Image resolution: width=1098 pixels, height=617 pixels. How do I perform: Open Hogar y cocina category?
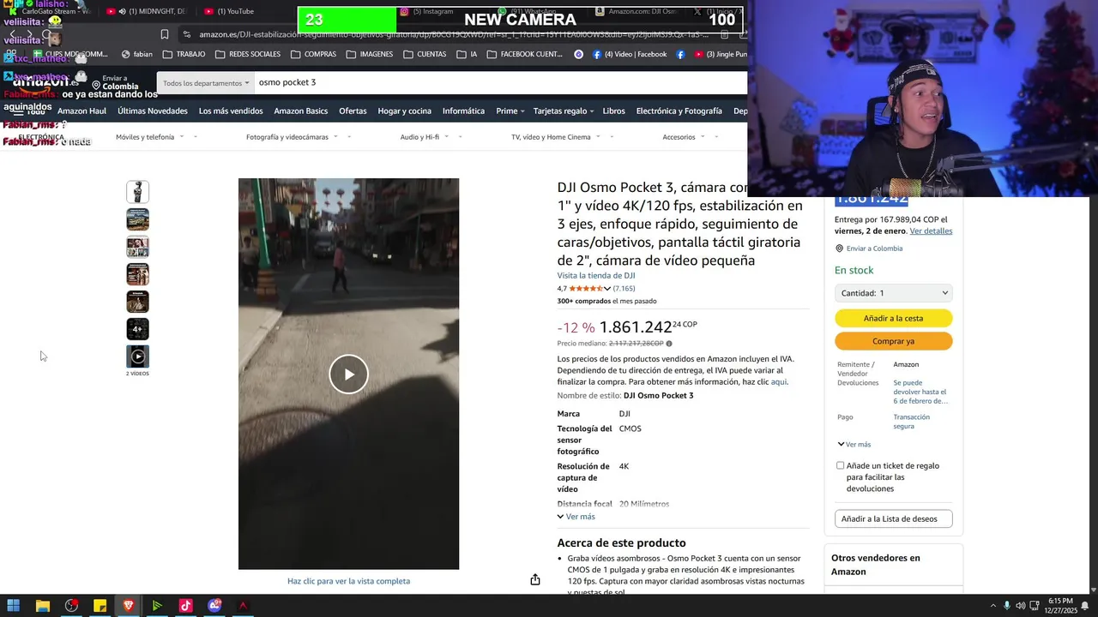point(405,111)
